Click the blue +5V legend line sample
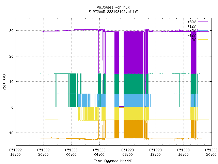The height and width of the screenshot is (164, 218). point(203,30)
